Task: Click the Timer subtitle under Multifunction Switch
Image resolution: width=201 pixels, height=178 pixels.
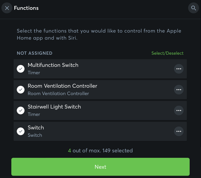Action: pyautogui.click(x=34, y=73)
